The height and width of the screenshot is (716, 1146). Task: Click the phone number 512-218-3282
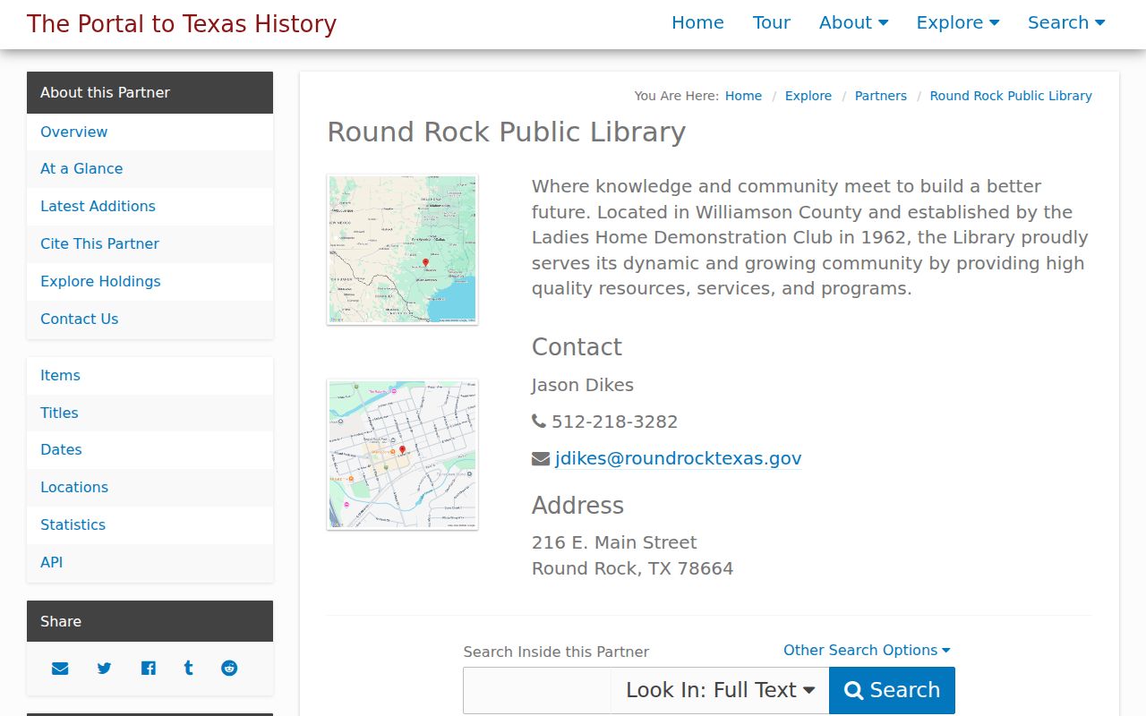[x=614, y=422]
